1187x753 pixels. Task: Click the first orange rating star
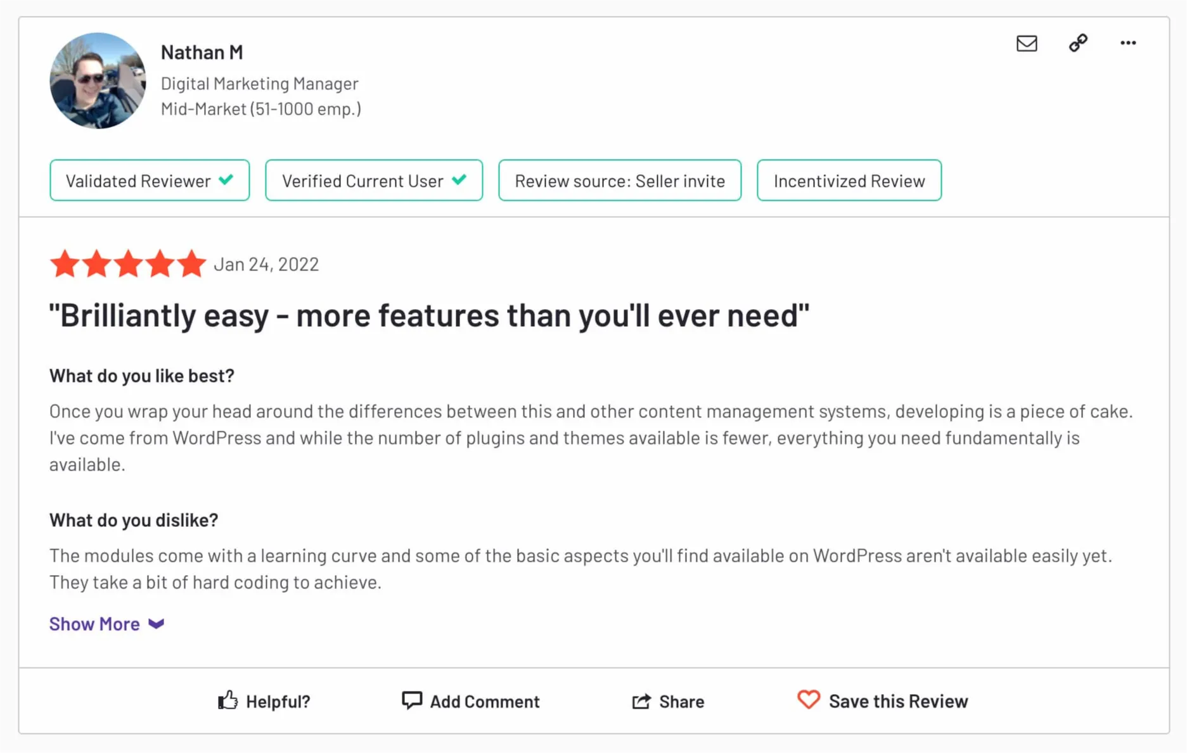tap(65, 263)
